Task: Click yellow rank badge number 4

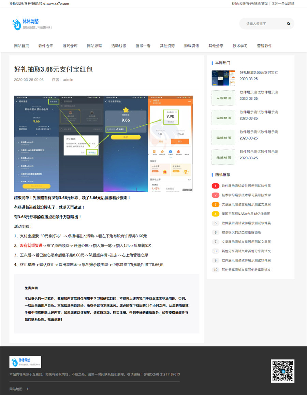Action: click(216, 214)
